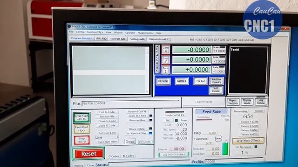Toggle Jog ON/OFF Ctrl-Alt-J
298x167 pixels.
(174, 154)
